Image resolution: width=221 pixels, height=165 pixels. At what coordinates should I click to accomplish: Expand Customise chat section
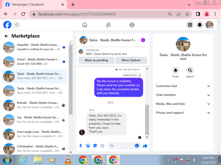[183, 86]
